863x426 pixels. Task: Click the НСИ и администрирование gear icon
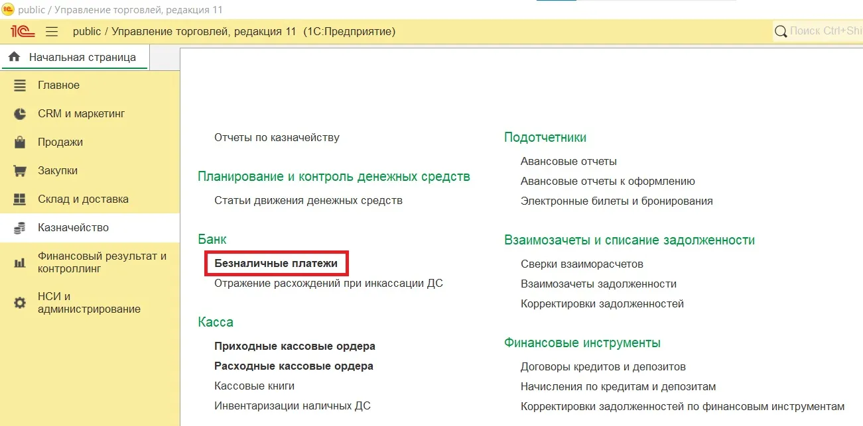point(20,303)
